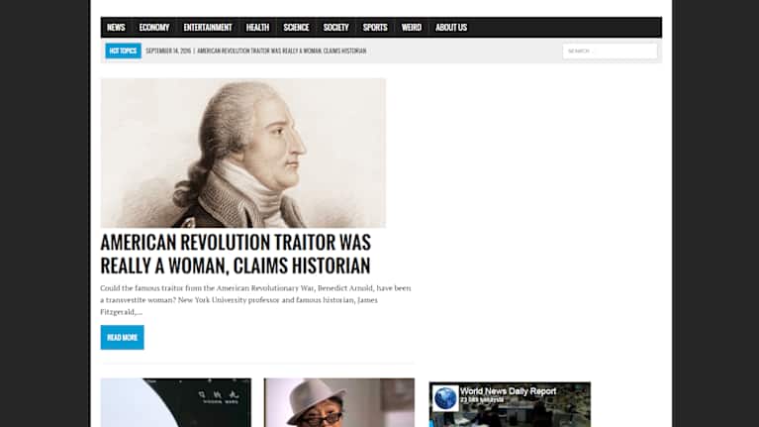Select Entertainment in the navigation bar
This screenshot has width=759, height=427.
tap(208, 28)
